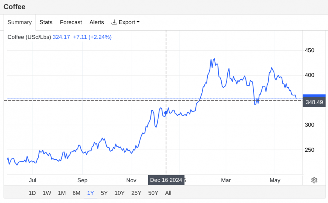Screen dimensions: 328x203
Task: Select the 50Y time range
Action: pyautogui.click(x=153, y=193)
